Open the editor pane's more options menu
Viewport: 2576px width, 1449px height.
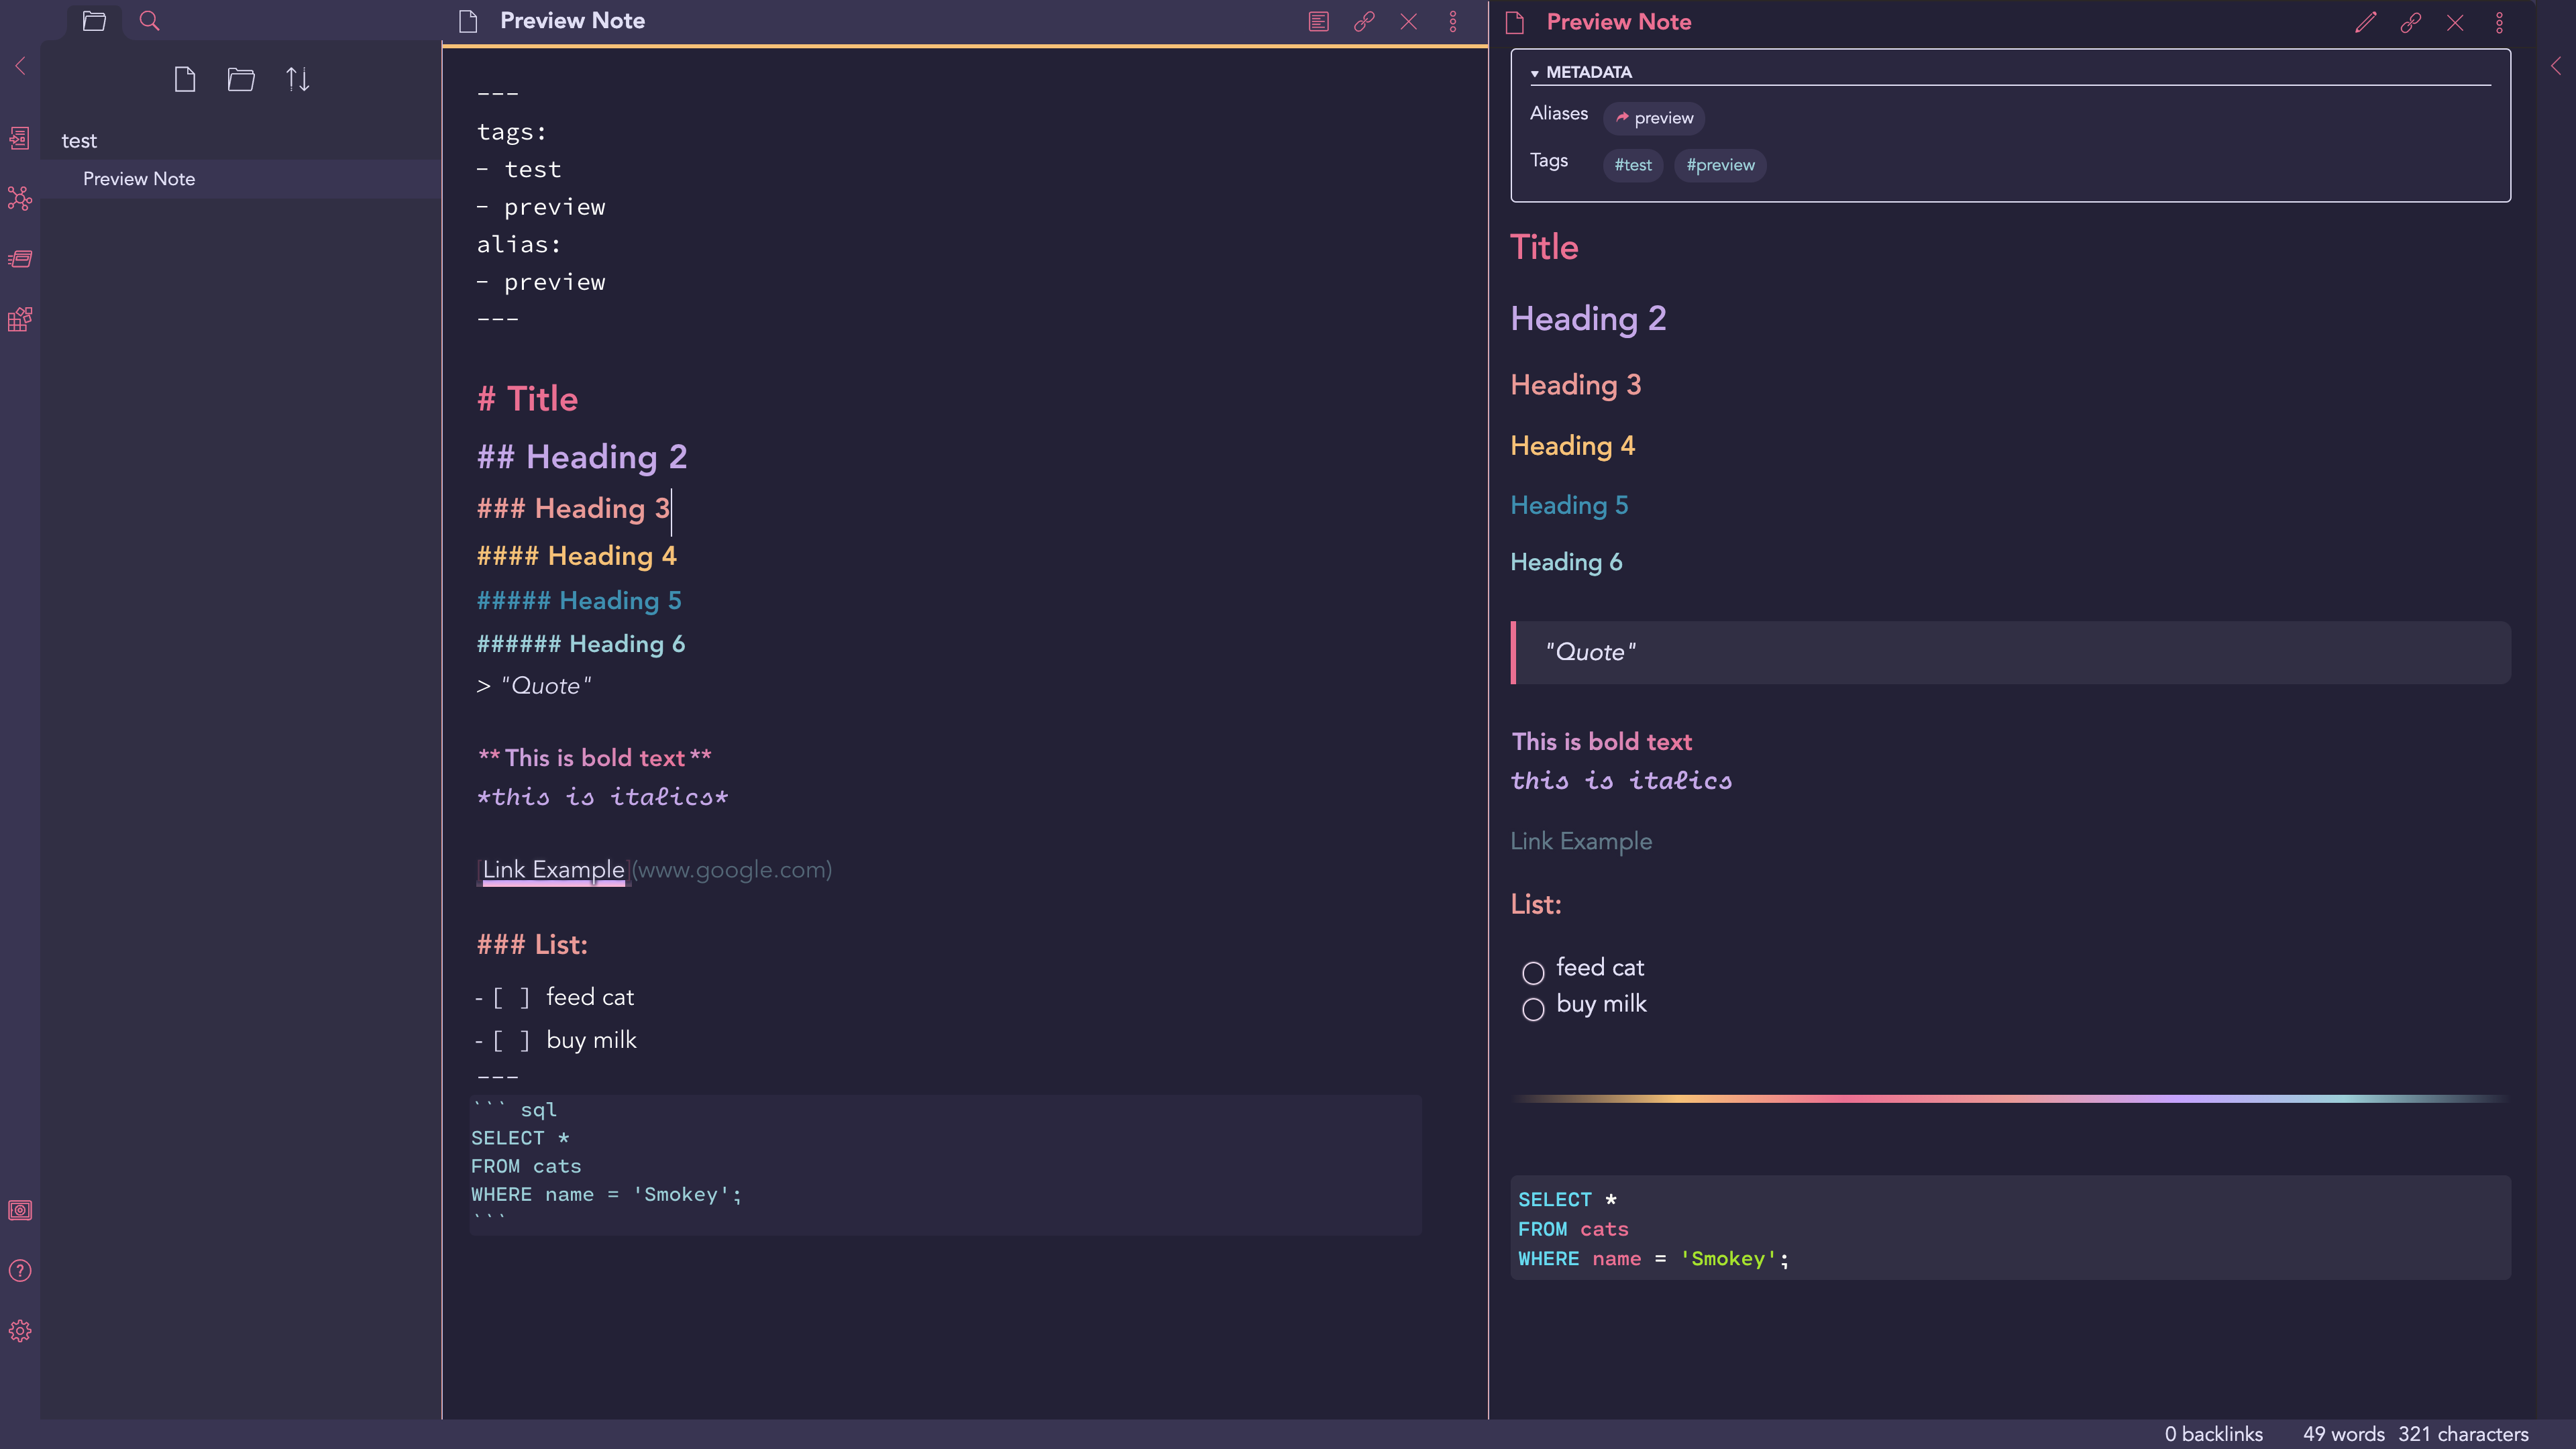coord(1453,21)
